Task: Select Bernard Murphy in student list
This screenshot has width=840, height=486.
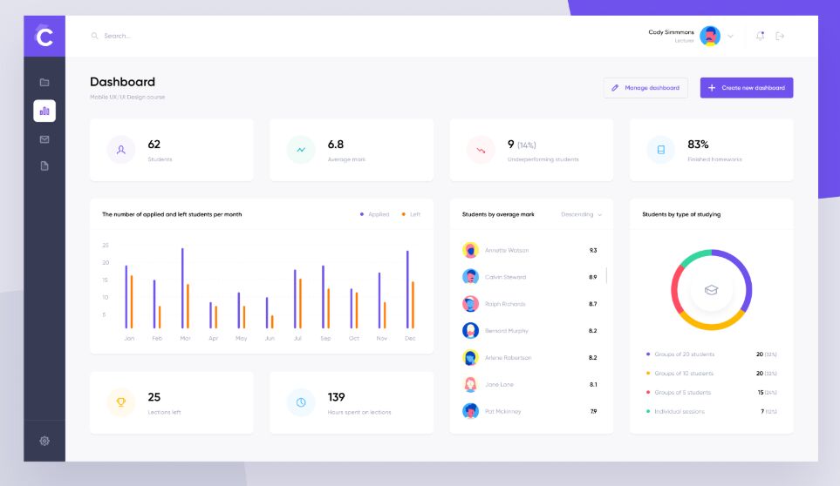Action: pyautogui.click(x=507, y=331)
